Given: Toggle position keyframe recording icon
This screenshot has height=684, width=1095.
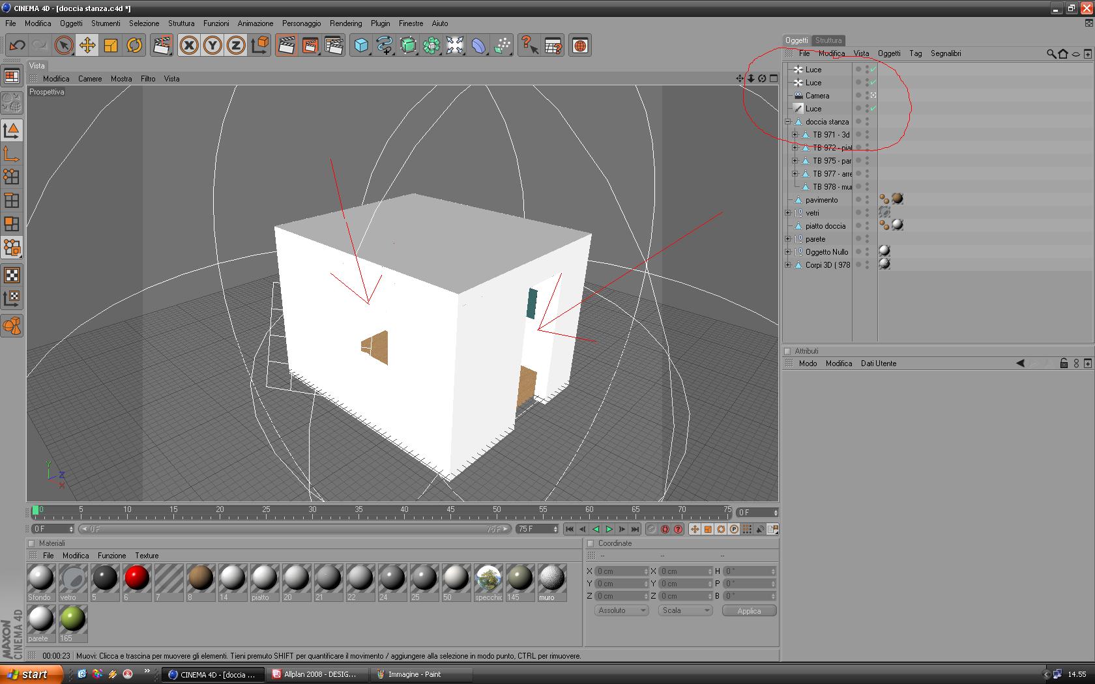Looking at the screenshot, I should click(x=695, y=529).
